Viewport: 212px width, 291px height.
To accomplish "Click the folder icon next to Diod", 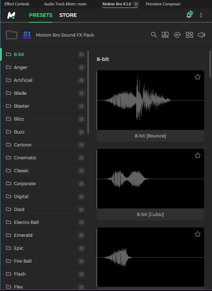I will coord(9,209).
